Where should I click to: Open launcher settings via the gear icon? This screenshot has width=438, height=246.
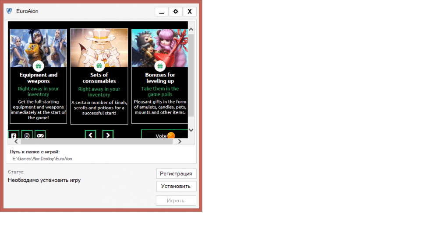(176, 11)
